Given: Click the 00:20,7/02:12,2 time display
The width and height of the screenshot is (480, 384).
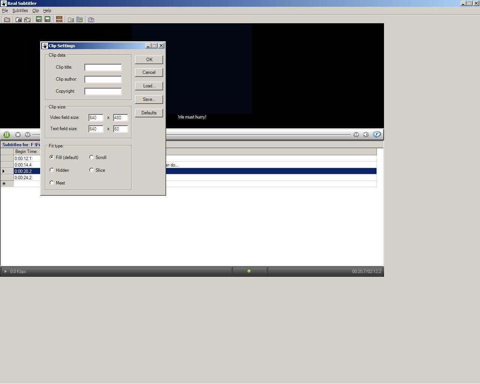Looking at the screenshot, I should pyautogui.click(x=366, y=271).
